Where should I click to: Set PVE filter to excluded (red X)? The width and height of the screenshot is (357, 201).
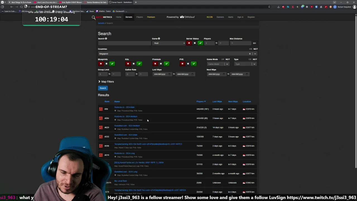point(182,64)
